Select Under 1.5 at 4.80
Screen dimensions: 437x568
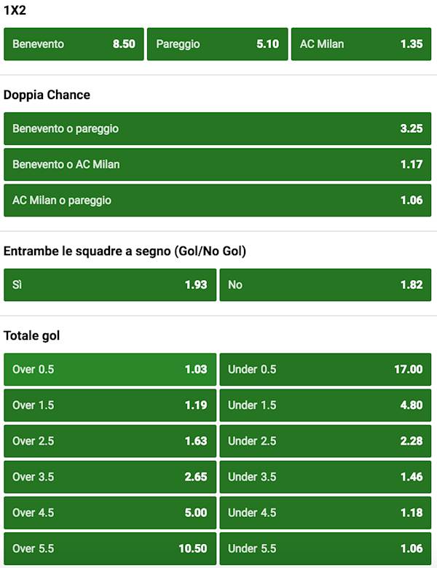326,405
